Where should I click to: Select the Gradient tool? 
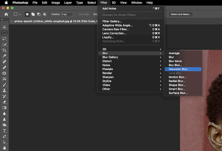click(x=4, y=108)
